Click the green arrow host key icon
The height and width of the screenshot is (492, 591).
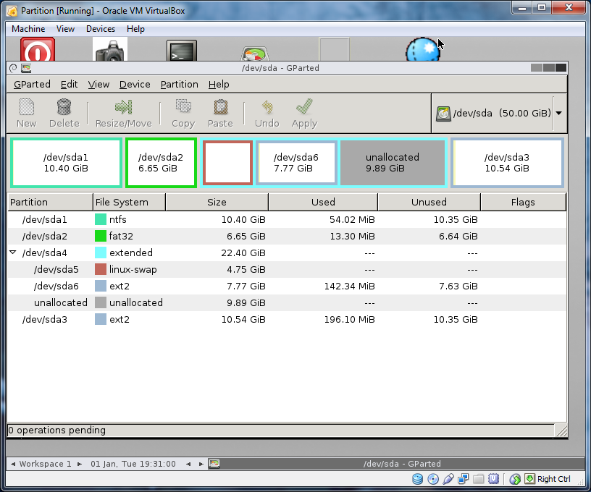pyautogui.click(x=529, y=479)
